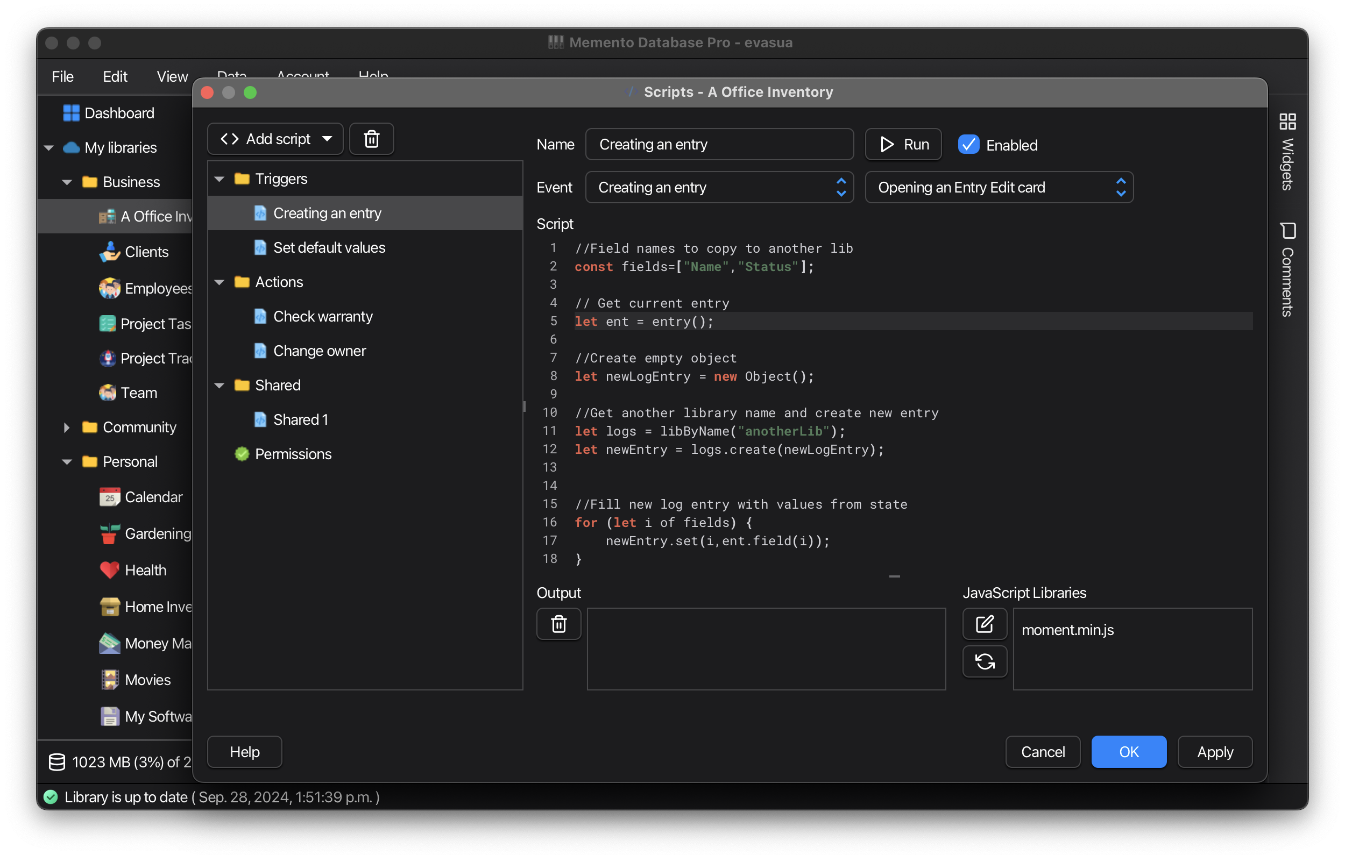Refresh JavaScript Libraries with the reload icon
The width and height of the screenshot is (1345, 855).
[984, 661]
